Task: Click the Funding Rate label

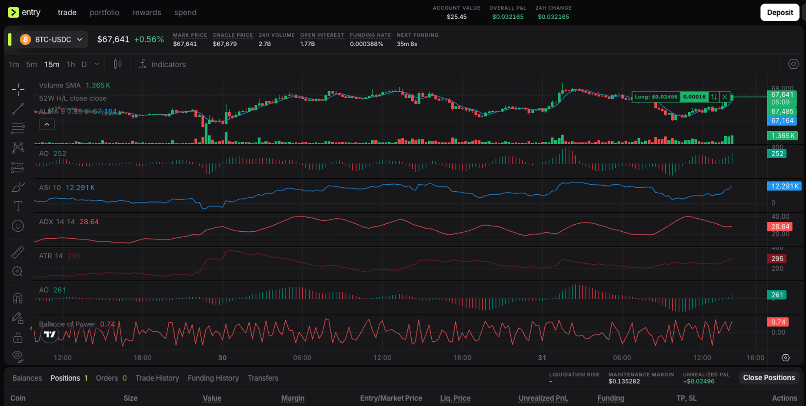Action: 370,35
